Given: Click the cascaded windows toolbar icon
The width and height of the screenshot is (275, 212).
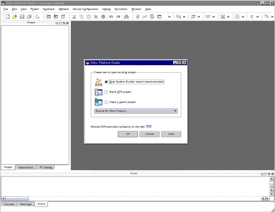Looking at the screenshot, I should (x=267, y=17).
